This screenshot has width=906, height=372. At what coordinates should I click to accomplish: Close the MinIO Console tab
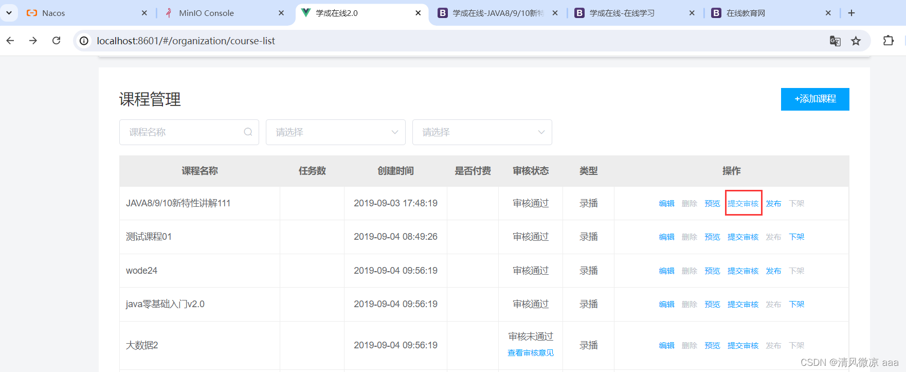[x=281, y=13]
